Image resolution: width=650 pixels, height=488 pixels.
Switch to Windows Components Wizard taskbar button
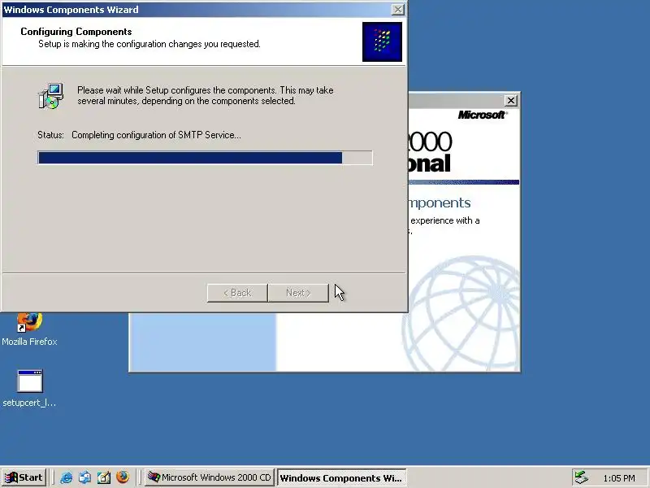(x=341, y=477)
